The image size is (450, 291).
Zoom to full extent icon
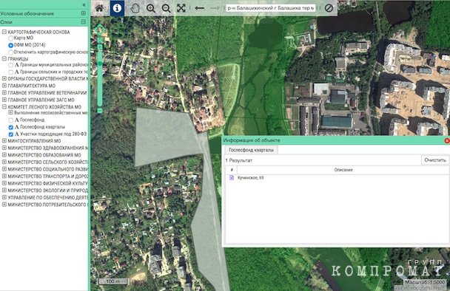click(181, 8)
